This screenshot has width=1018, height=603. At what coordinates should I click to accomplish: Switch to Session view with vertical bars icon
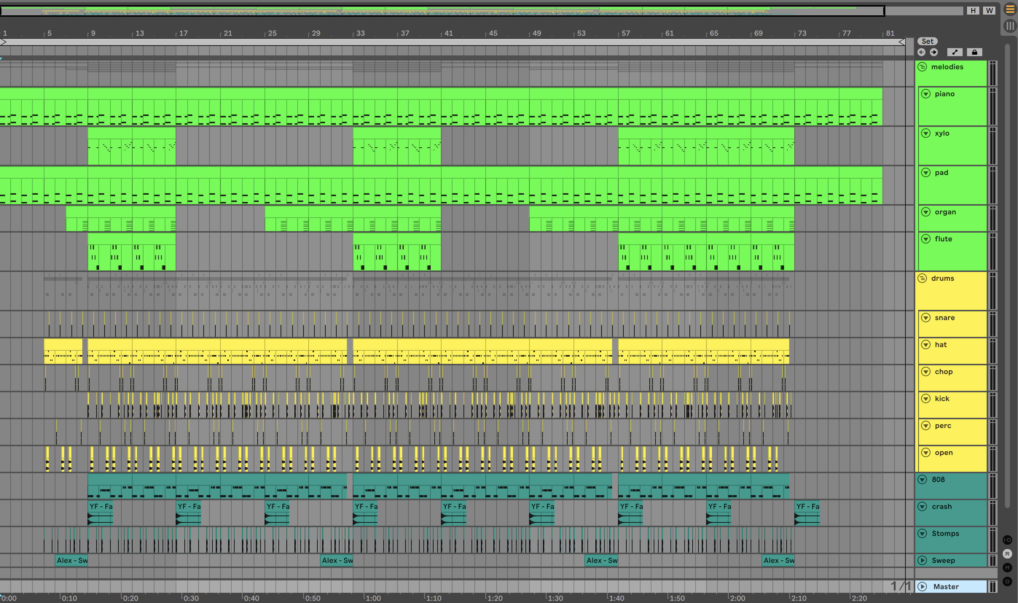1010,26
